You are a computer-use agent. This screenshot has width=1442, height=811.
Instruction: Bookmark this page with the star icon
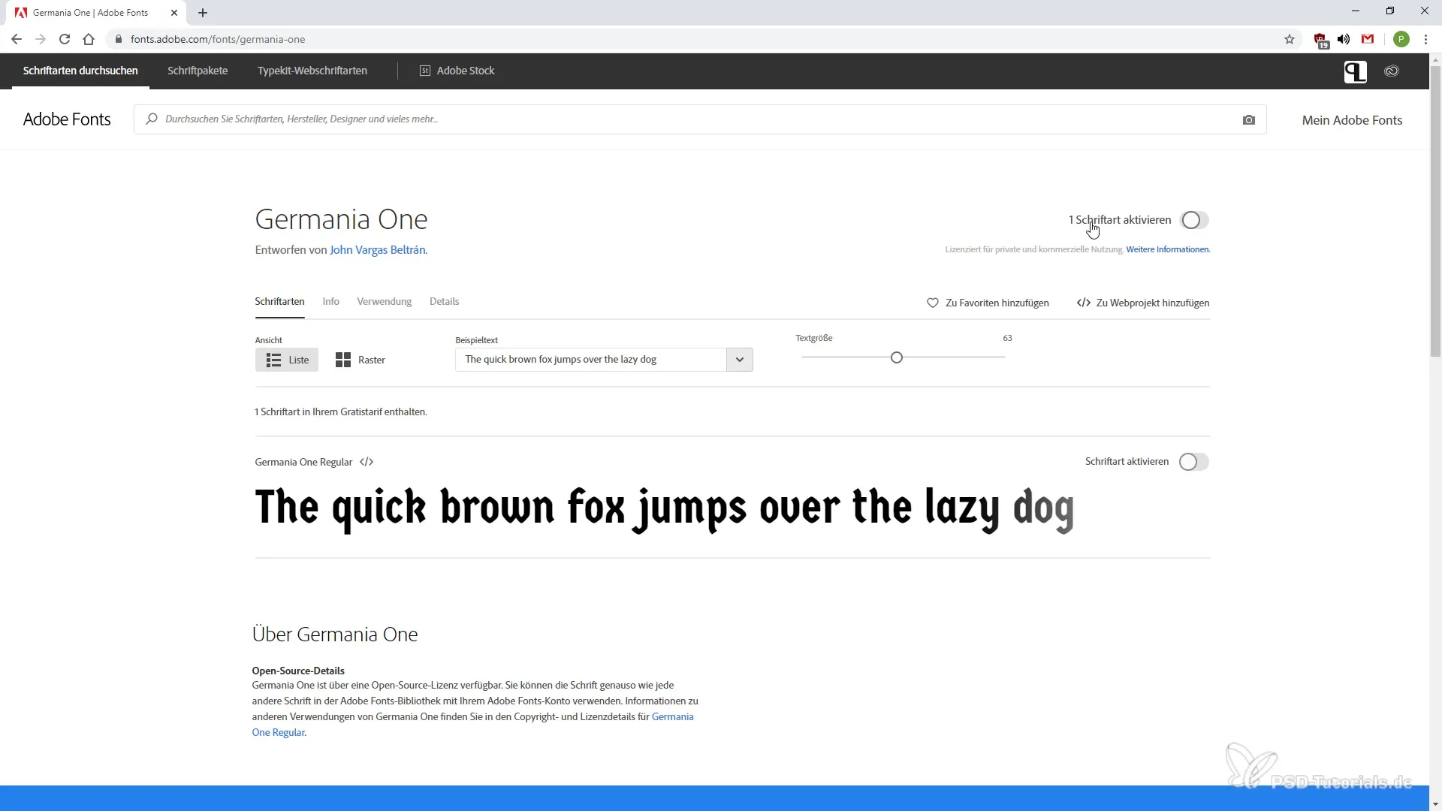(x=1290, y=39)
